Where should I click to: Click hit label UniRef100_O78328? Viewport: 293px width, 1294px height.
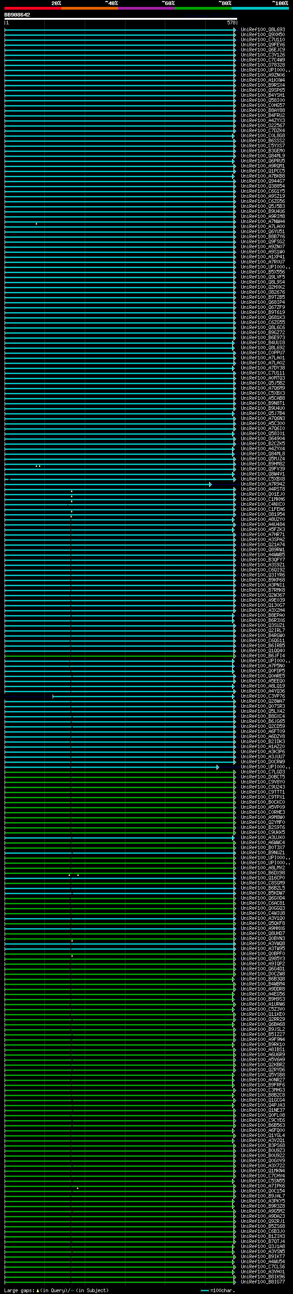pos(263,65)
